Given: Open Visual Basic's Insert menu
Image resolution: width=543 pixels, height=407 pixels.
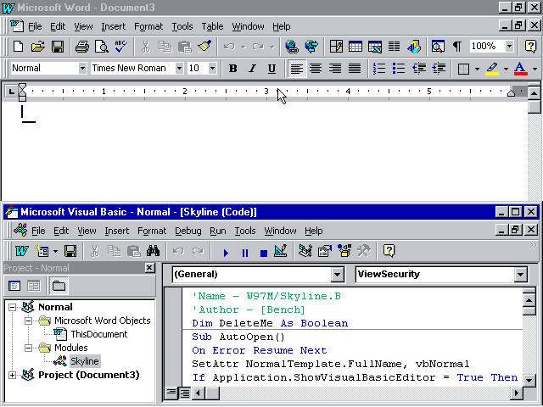Looking at the screenshot, I should (117, 231).
